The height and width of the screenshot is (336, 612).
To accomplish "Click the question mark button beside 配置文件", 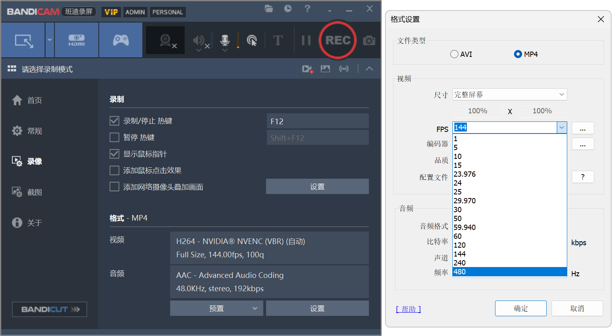I will pyautogui.click(x=583, y=177).
